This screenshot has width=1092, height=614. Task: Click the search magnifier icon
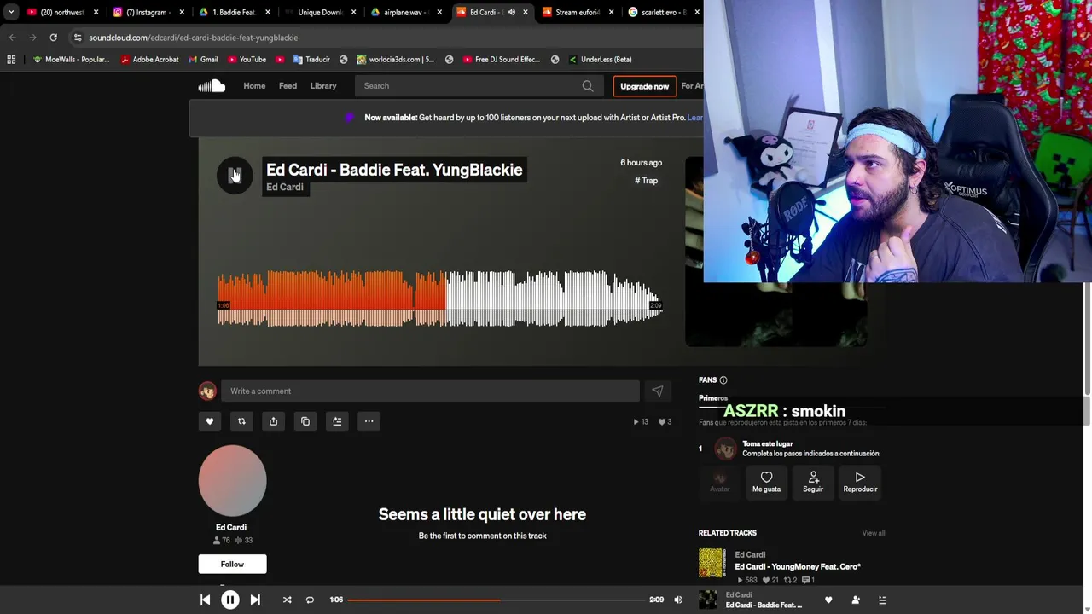588,85
